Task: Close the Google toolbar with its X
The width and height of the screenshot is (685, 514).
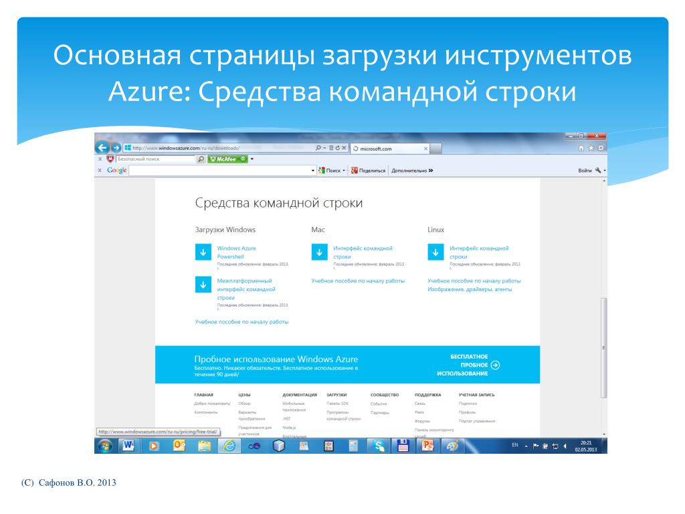Action: coord(100,171)
